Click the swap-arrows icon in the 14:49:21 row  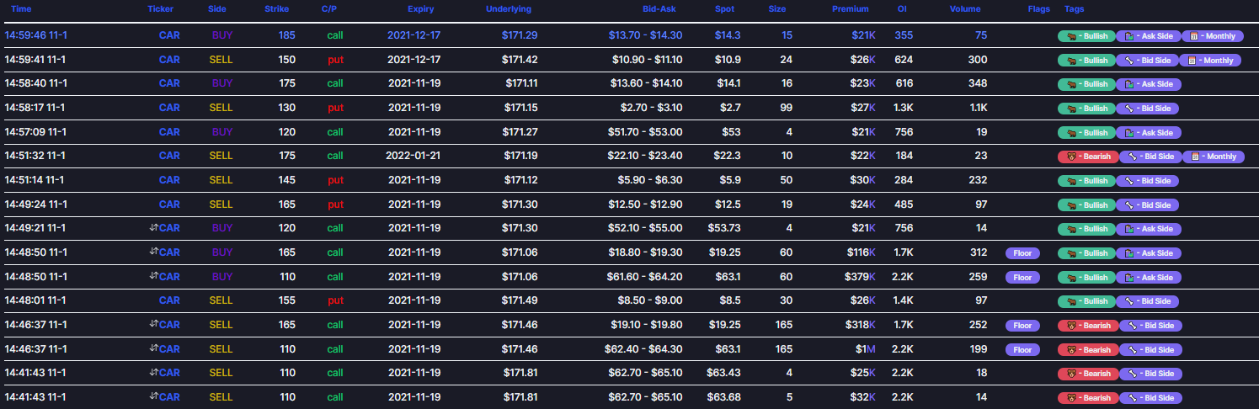tap(153, 227)
